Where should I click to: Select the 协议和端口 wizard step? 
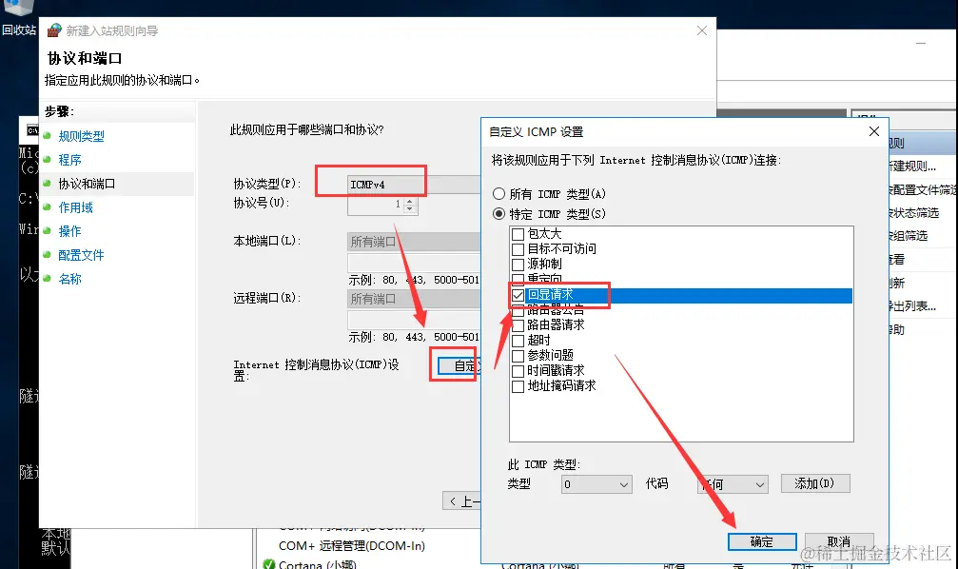click(87, 184)
